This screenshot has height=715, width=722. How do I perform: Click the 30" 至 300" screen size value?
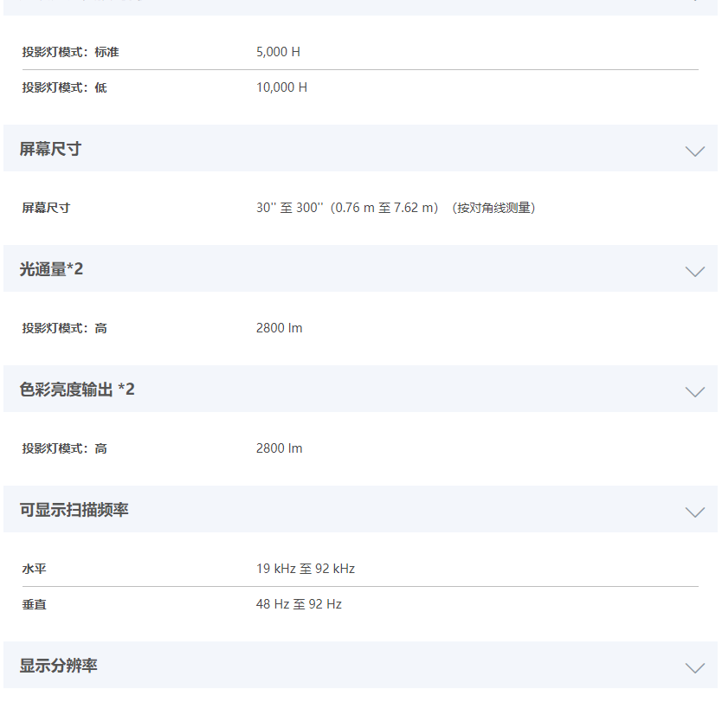pyautogui.click(x=396, y=208)
